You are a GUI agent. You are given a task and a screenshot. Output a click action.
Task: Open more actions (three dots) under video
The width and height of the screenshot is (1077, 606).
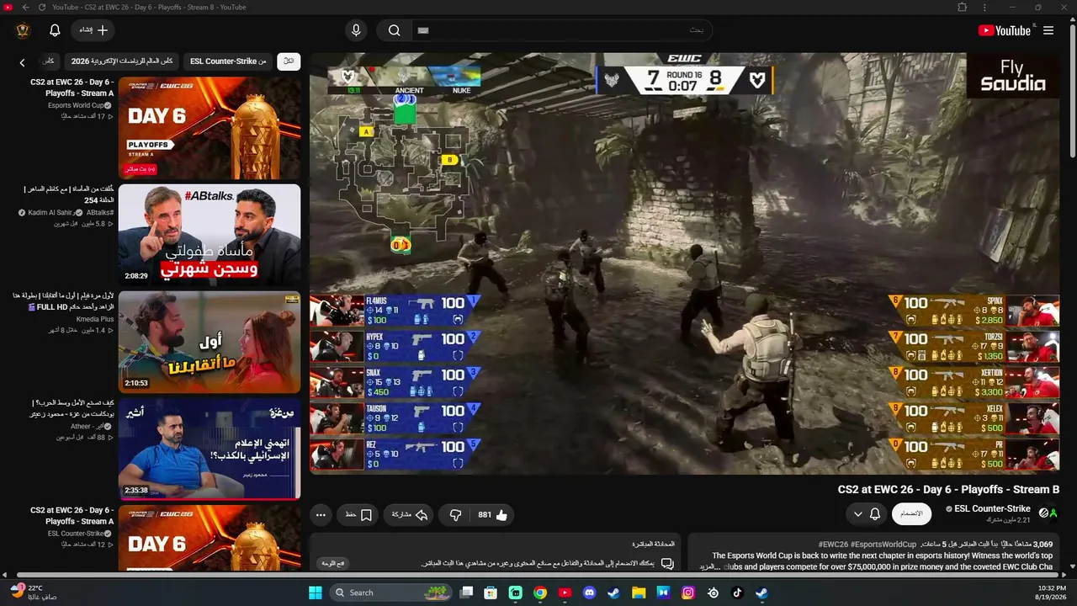(x=321, y=515)
